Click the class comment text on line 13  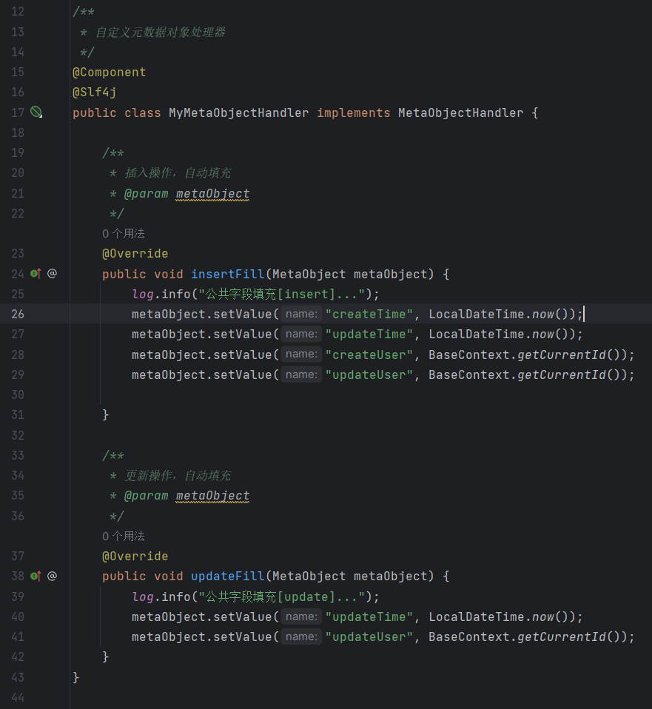[x=161, y=32]
